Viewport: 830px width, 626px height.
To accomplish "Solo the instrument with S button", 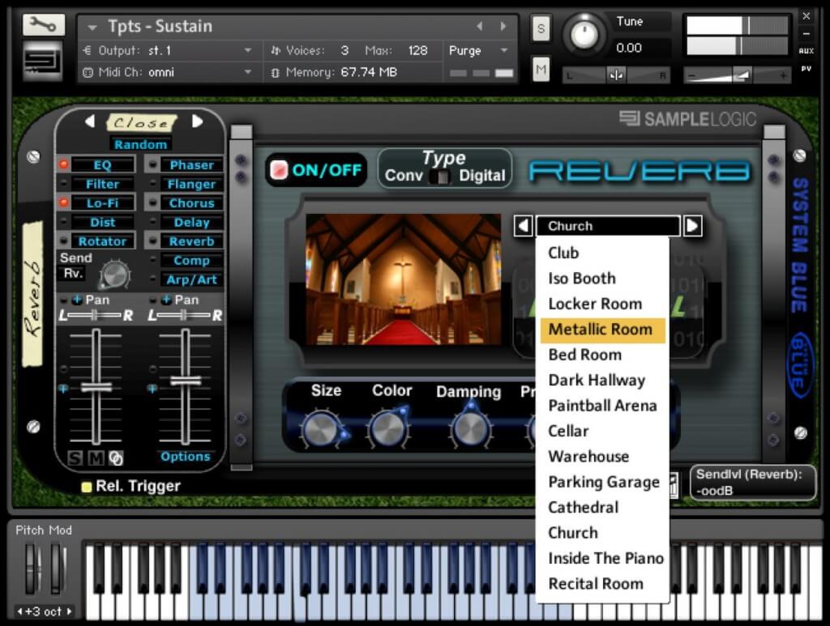I will point(541,28).
